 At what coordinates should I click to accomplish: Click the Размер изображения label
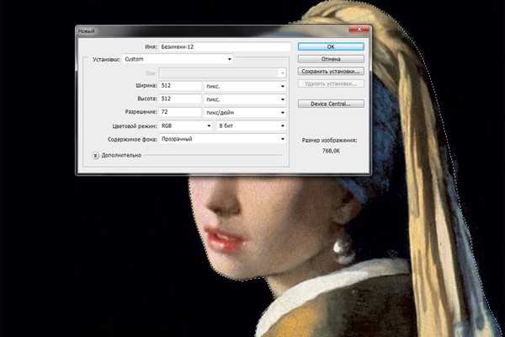tap(329, 141)
